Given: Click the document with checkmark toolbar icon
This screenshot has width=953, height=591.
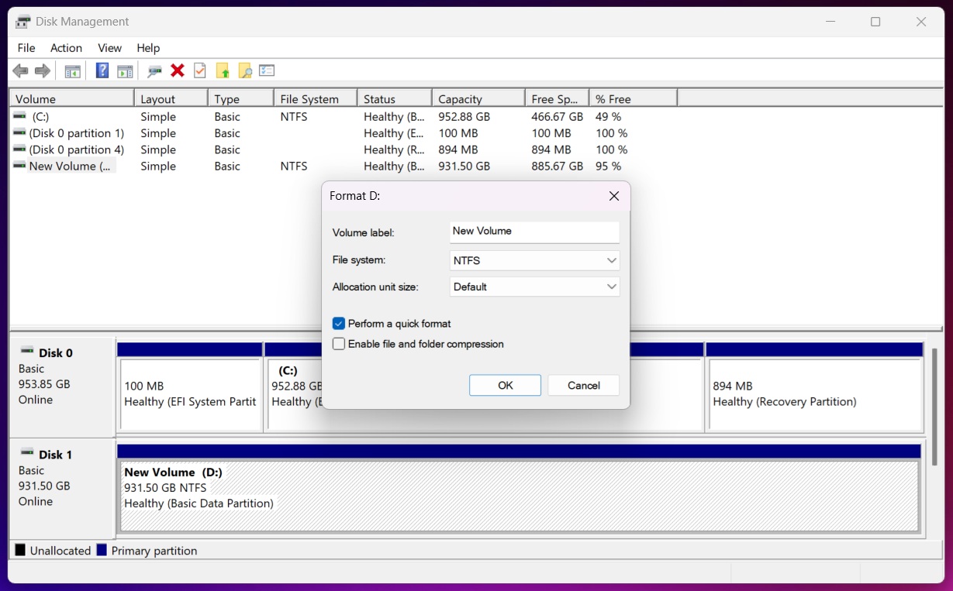Looking at the screenshot, I should tap(200, 71).
